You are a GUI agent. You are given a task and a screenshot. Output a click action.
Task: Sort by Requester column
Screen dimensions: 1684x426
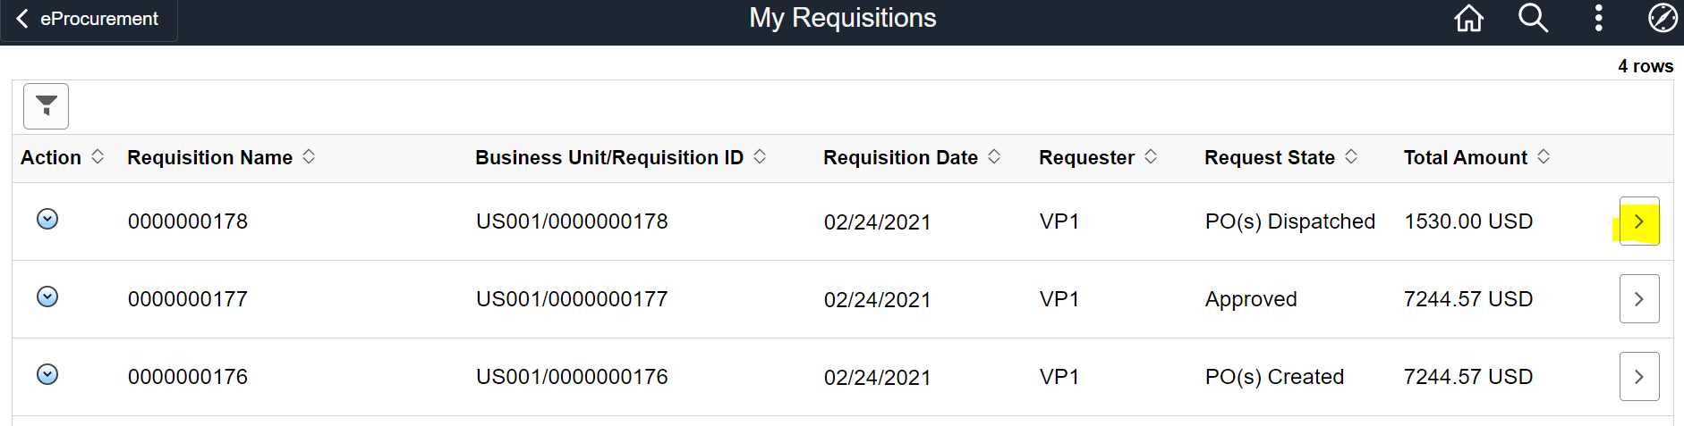(x=1151, y=157)
